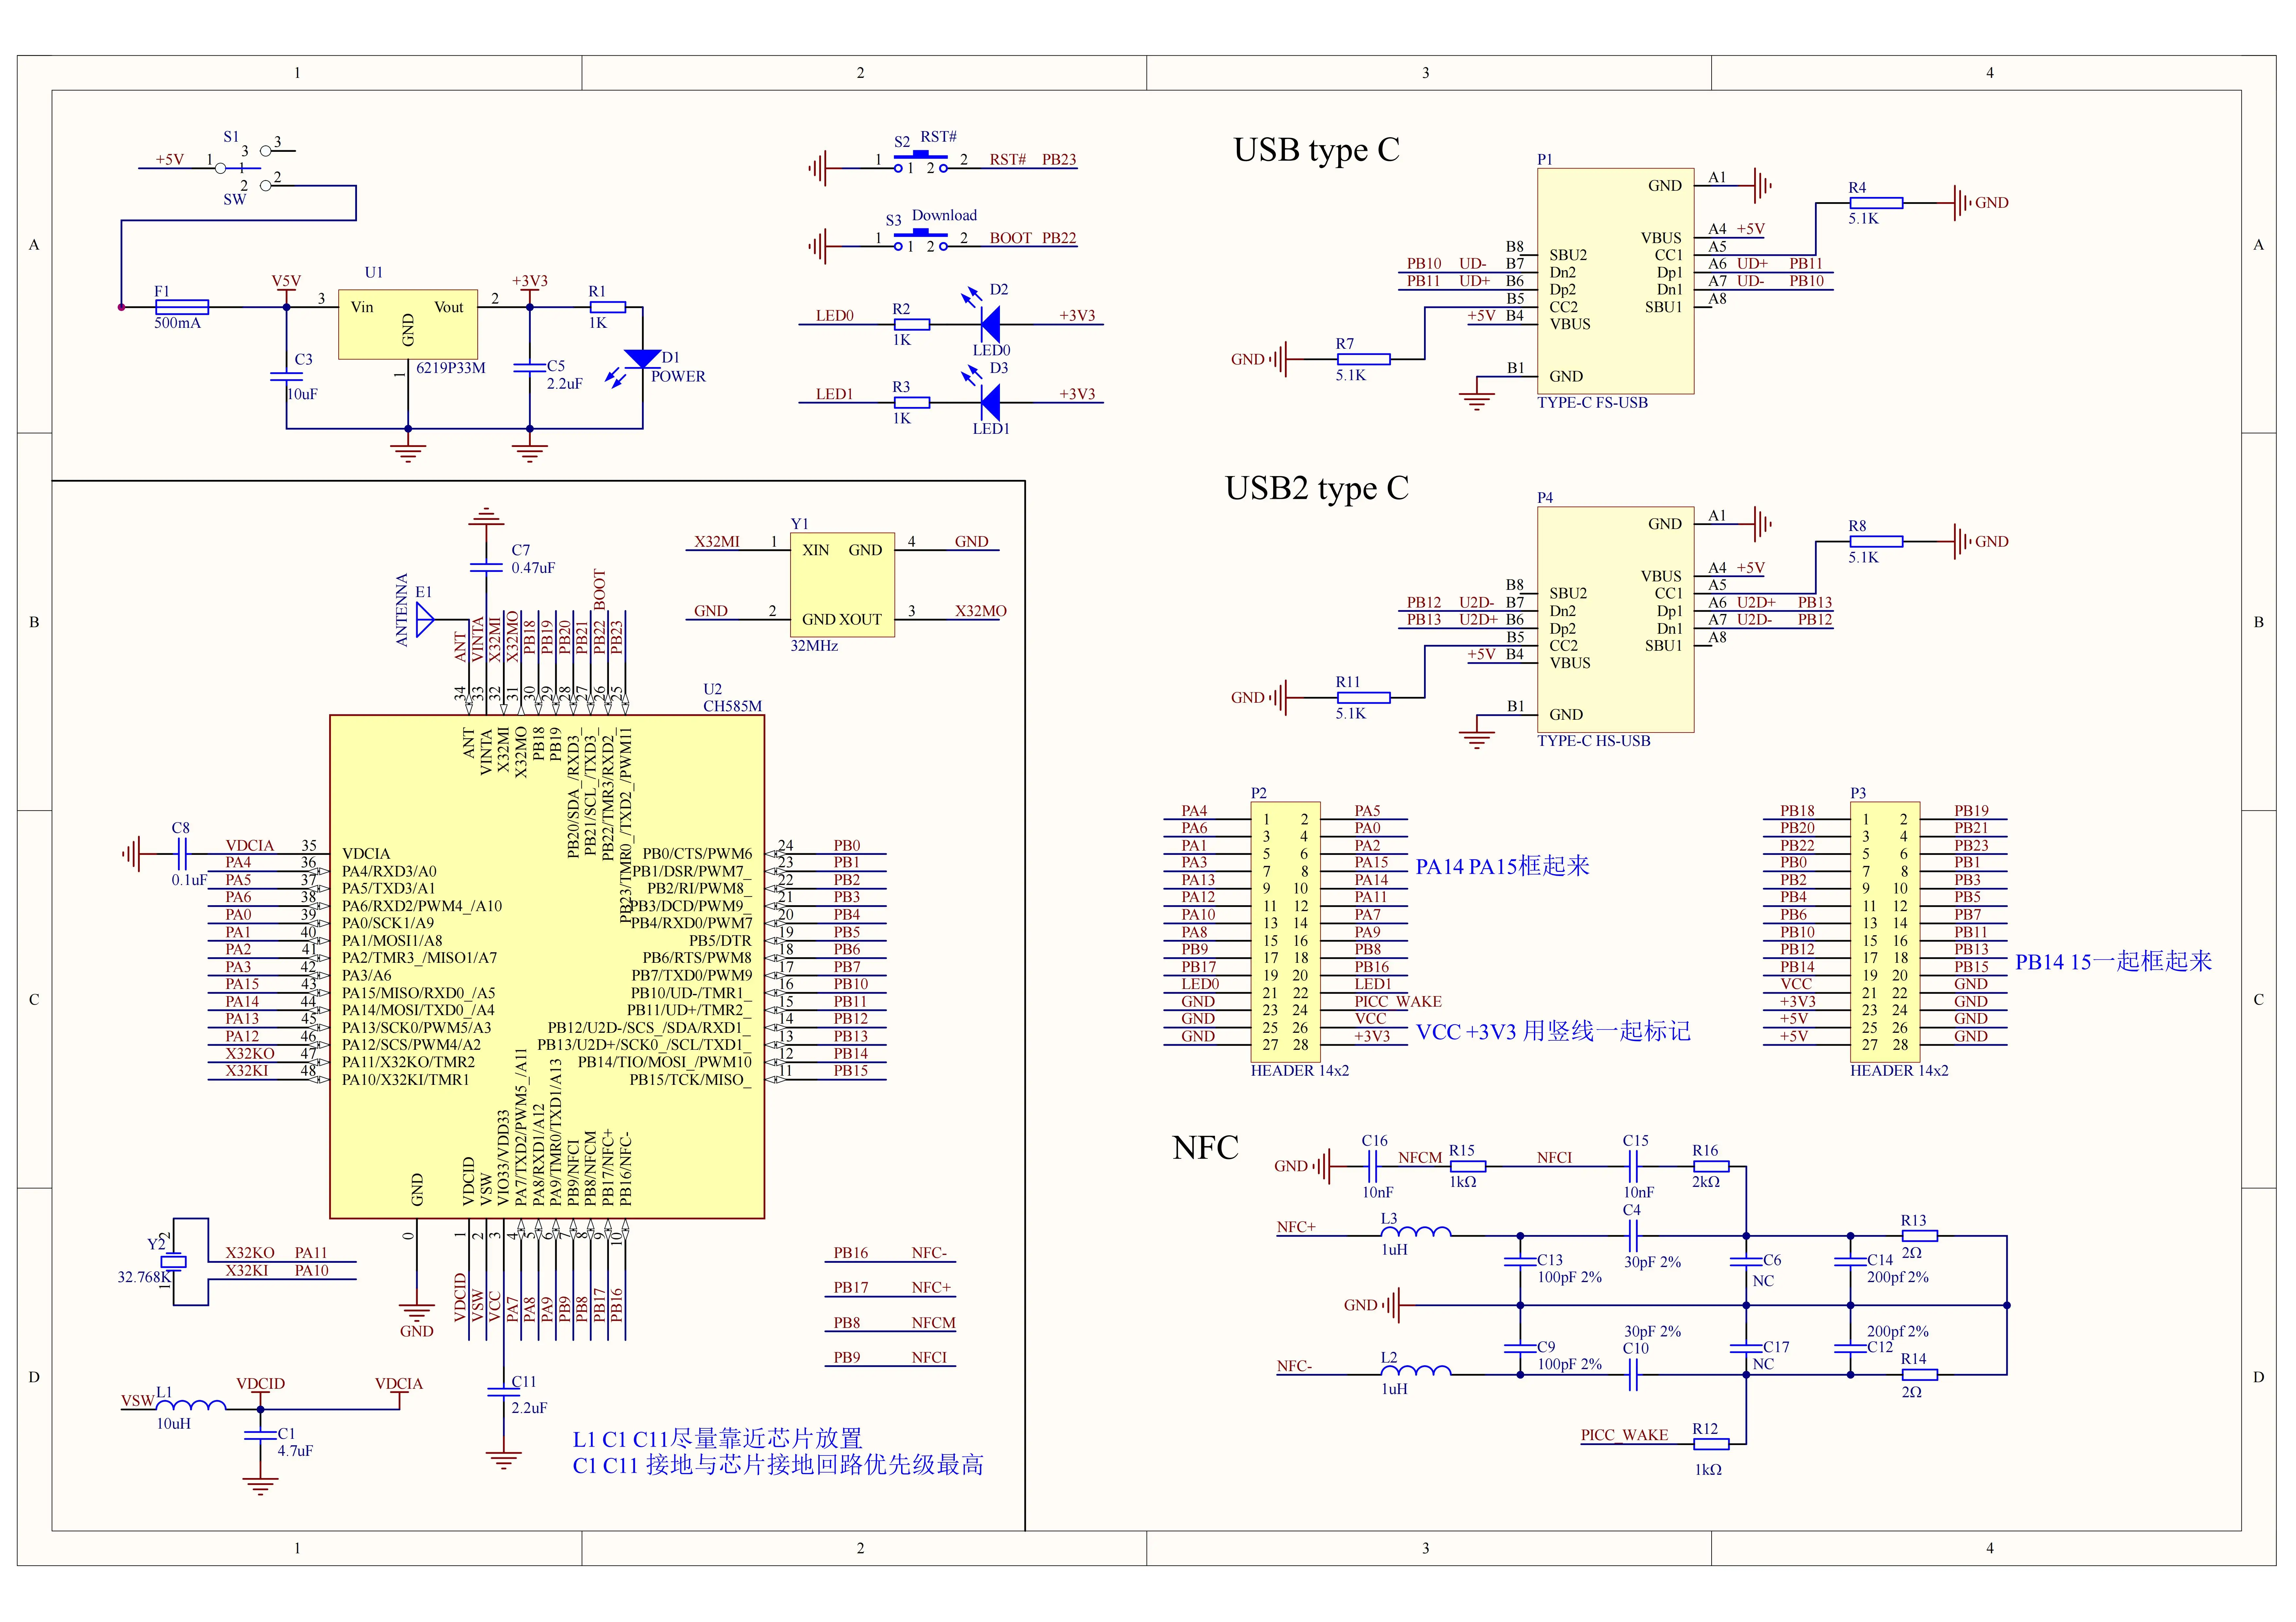
Task: Click the BOOT PB22 net label
Action: (1033, 238)
